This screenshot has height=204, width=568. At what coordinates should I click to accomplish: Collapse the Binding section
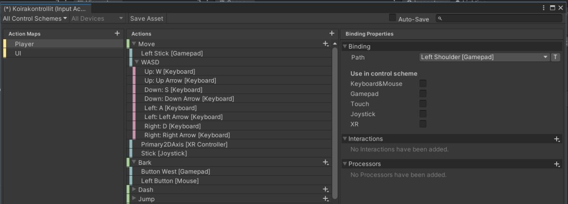[x=345, y=47]
